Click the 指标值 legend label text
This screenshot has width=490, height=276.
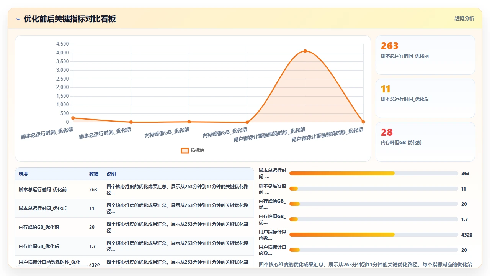(198, 150)
